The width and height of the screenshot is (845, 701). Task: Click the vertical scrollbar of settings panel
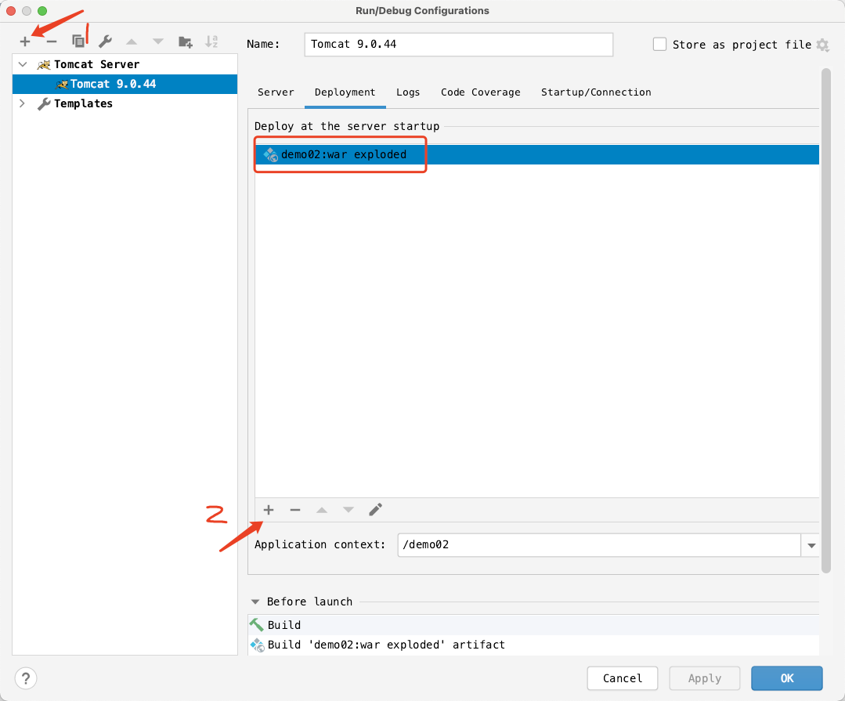pyautogui.click(x=825, y=320)
